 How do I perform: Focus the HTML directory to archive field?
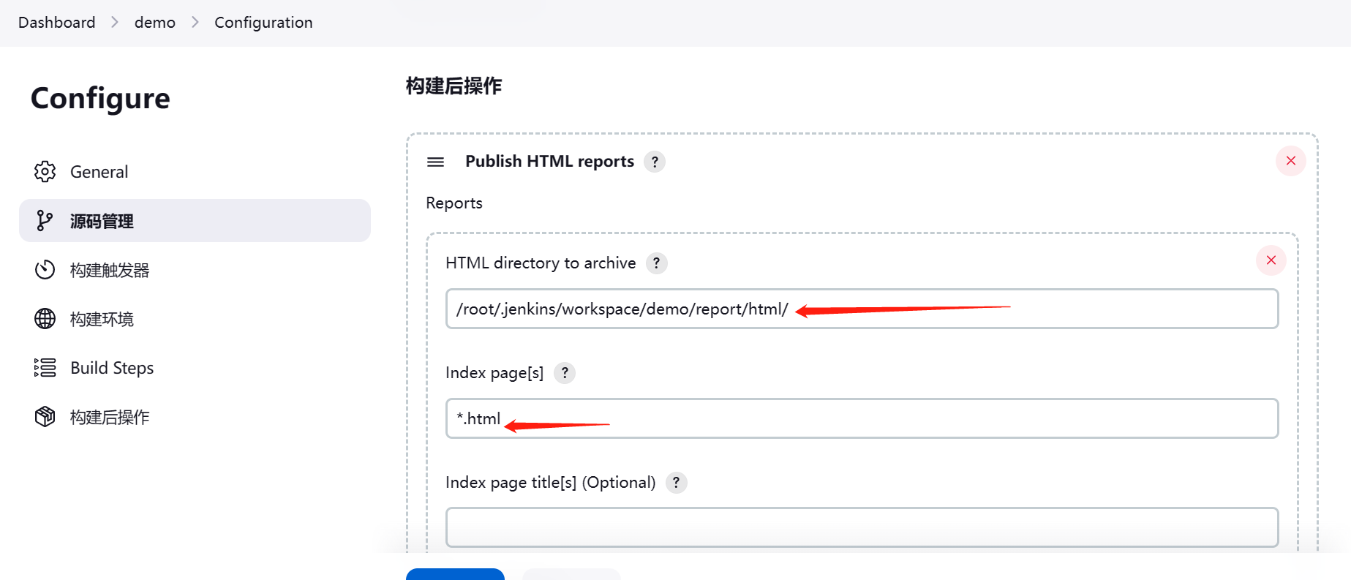pyautogui.click(x=862, y=309)
